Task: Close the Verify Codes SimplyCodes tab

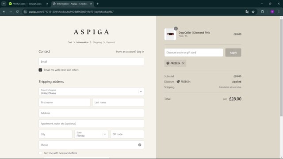Action: (x=47, y=4)
